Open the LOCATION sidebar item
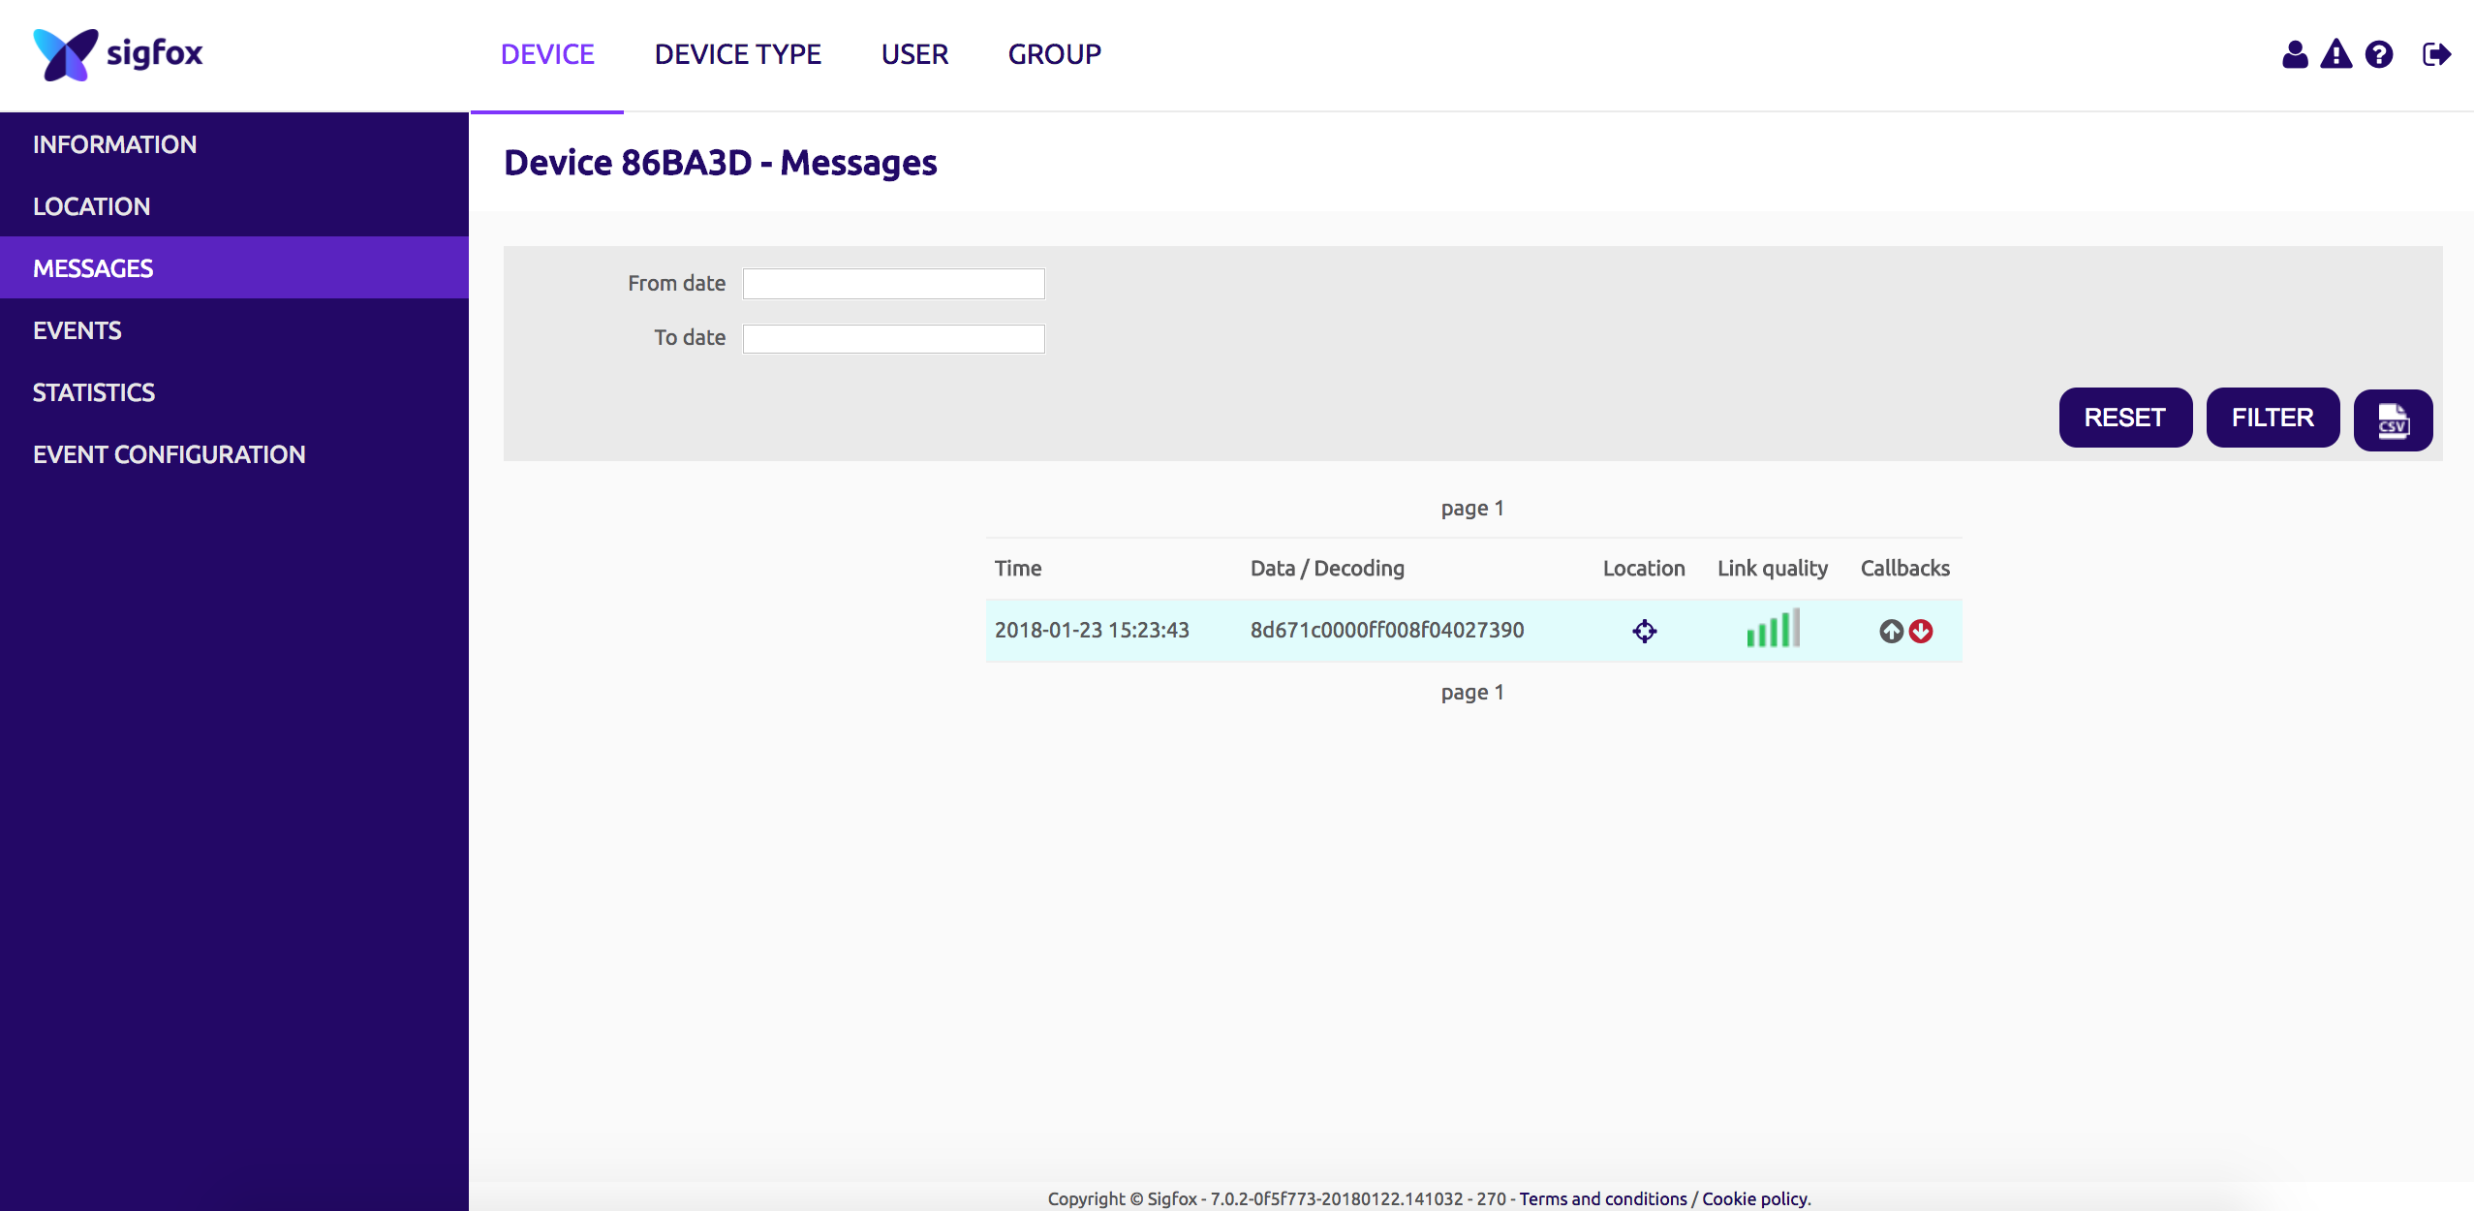 point(90,205)
